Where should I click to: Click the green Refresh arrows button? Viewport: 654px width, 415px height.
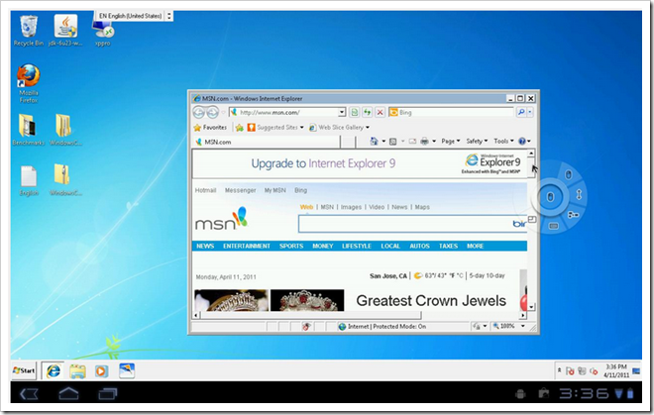point(367,112)
